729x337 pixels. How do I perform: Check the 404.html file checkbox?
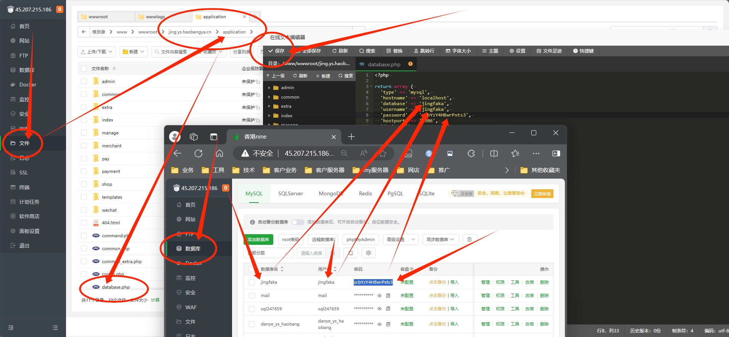click(84, 223)
